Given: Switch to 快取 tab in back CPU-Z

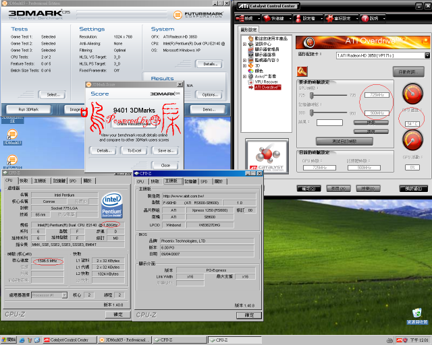Looking at the screenshot, I should point(24,181).
